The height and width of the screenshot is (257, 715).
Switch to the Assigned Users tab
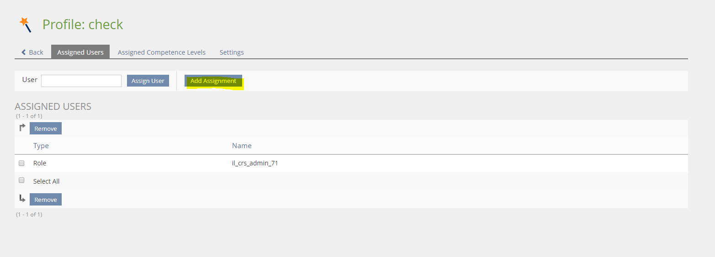(x=80, y=52)
